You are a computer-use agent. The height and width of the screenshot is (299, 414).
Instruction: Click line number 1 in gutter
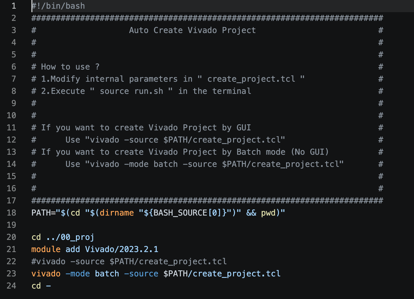click(x=14, y=6)
